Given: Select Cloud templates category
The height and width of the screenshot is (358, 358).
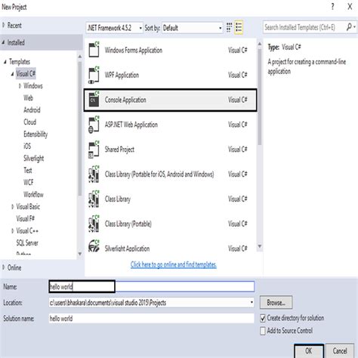Looking at the screenshot, I should [x=30, y=122].
